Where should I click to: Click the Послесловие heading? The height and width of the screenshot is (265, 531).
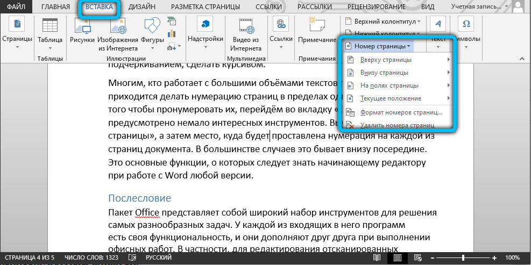[x=139, y=198]
